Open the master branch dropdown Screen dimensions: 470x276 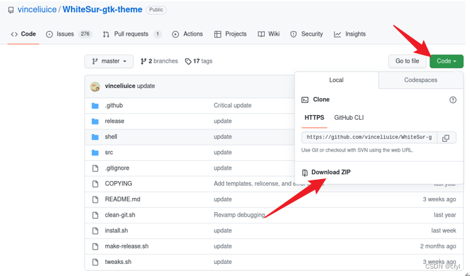pyautogui.click(x=109, y=61)
